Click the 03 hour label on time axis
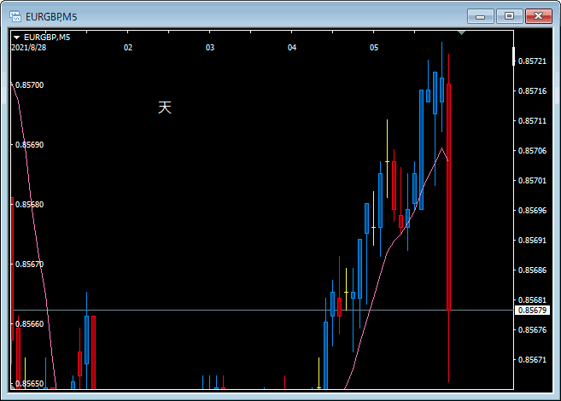This screenshot has height=401, width=561. [210, 48]
